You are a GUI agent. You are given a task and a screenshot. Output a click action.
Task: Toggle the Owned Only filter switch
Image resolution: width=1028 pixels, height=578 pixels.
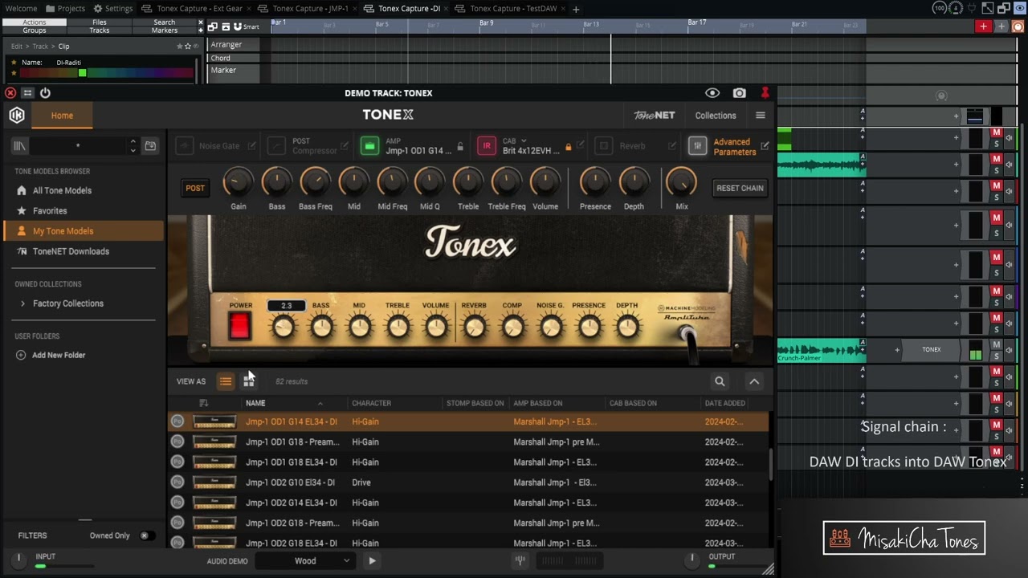point(145,535)
